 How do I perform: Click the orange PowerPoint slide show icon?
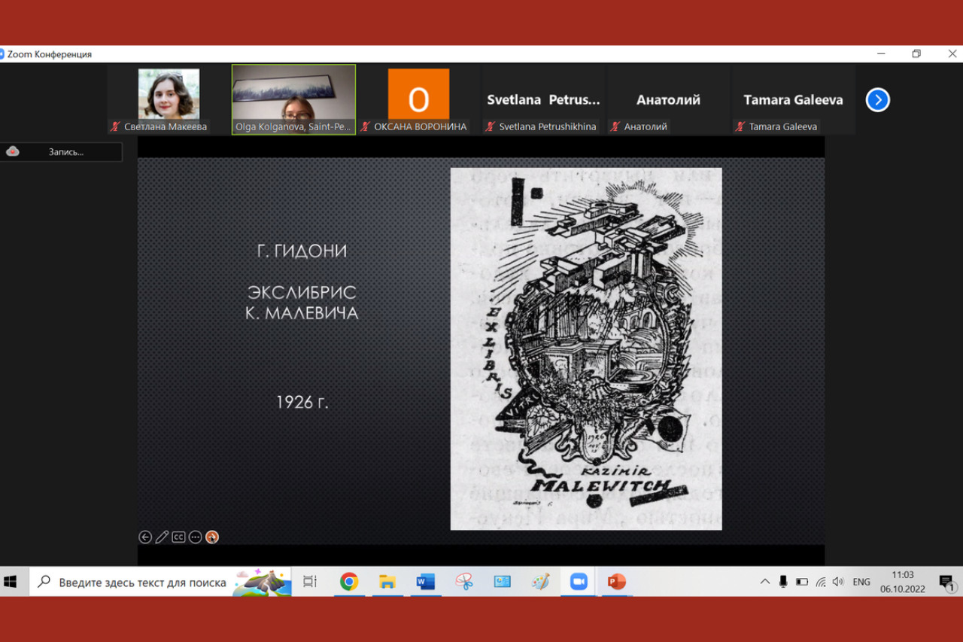[x=212, y=537]
